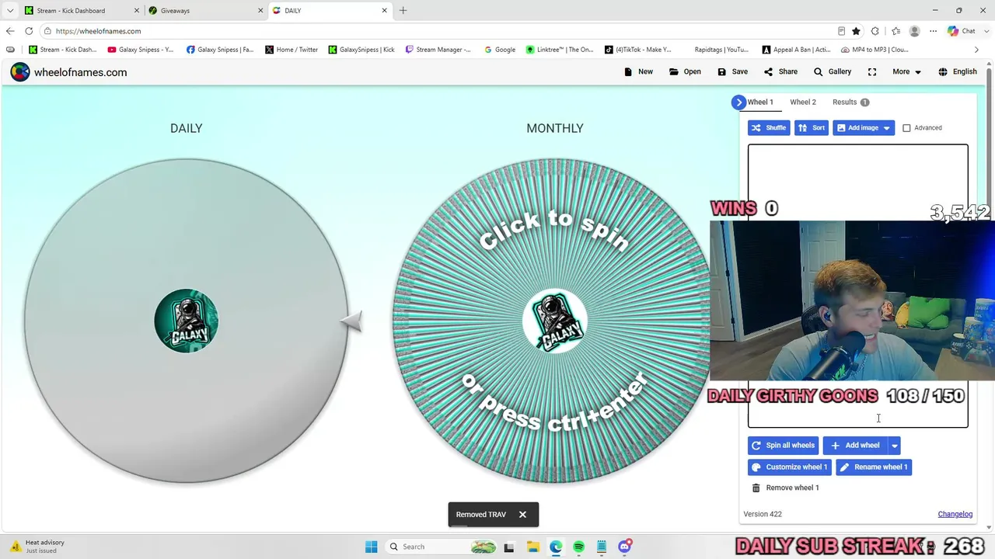Toggle the reader view icon in address bar
This screenshot has height=559, width=995.
(x=841, y=31)
